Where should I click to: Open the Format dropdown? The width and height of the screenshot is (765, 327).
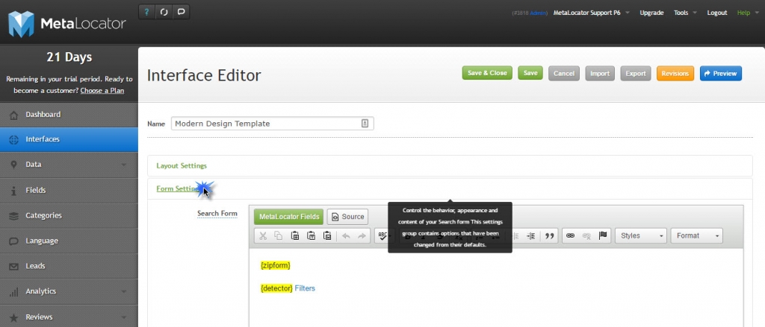tap(697, 235)
